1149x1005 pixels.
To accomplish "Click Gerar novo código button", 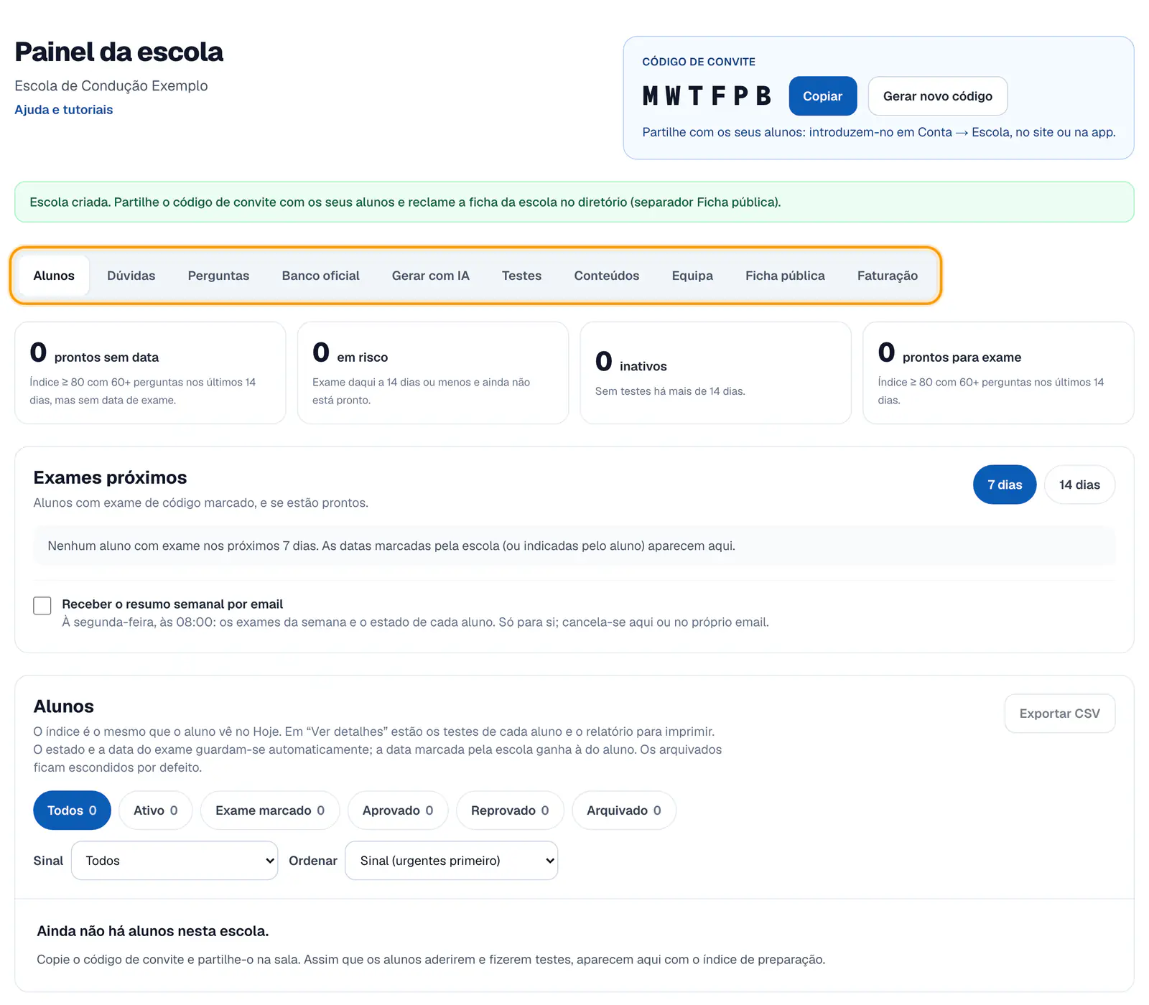I will click(937, 96).
